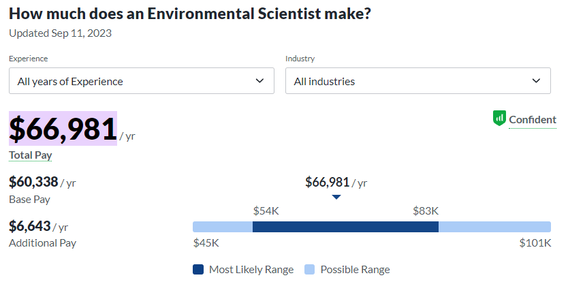
Task: Click the $60,338 Base Pay amount
Action: click(33, 182)
